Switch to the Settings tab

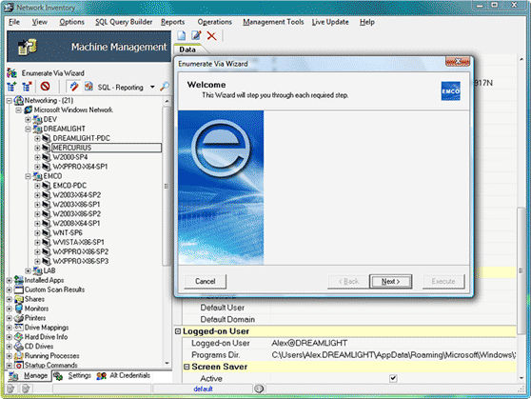point(72,375)
